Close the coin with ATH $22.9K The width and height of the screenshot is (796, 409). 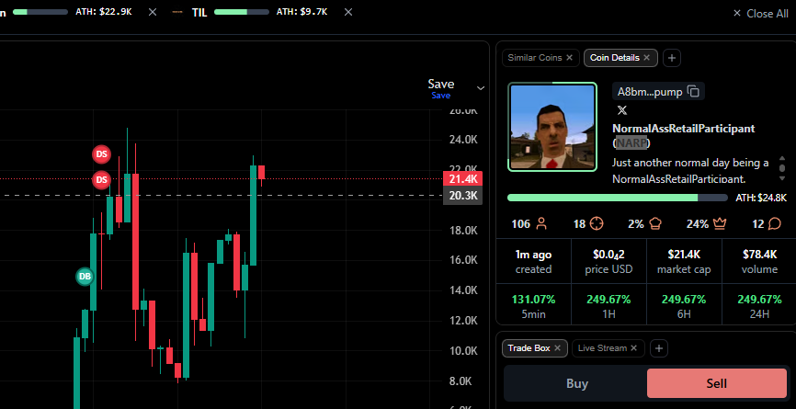point(153,12)
